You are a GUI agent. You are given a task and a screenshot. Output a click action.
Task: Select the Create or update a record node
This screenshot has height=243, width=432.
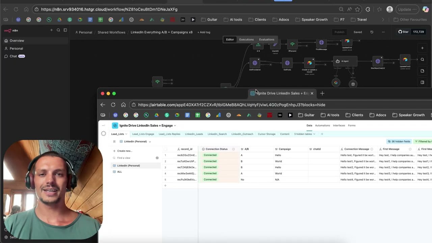tap(309, 63)
